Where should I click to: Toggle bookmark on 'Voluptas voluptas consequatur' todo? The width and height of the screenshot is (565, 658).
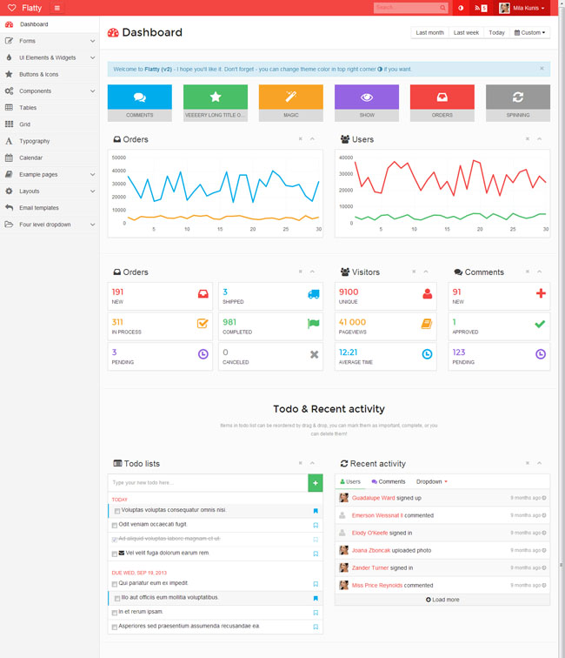point(316,511)
